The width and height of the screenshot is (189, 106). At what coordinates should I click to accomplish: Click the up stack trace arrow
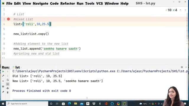[8, 72]
